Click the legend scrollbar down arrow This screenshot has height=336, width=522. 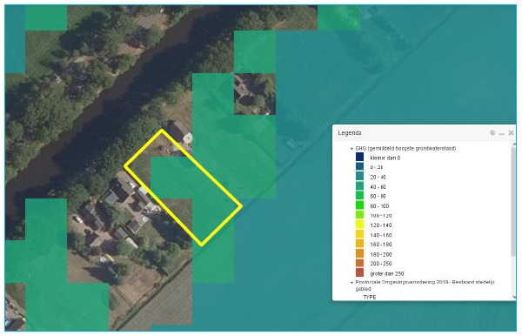[x=513, y=296]
